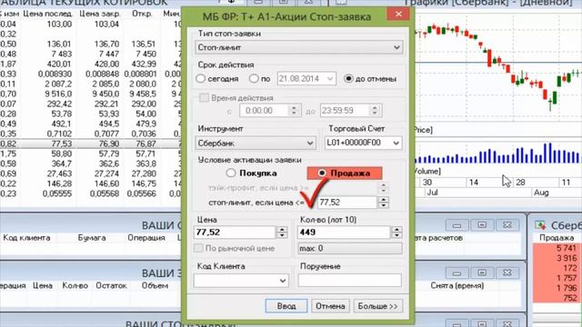Enable the 'Время действия' checkbox
This screenshot has height=327, width=582.
click(204, 98)
